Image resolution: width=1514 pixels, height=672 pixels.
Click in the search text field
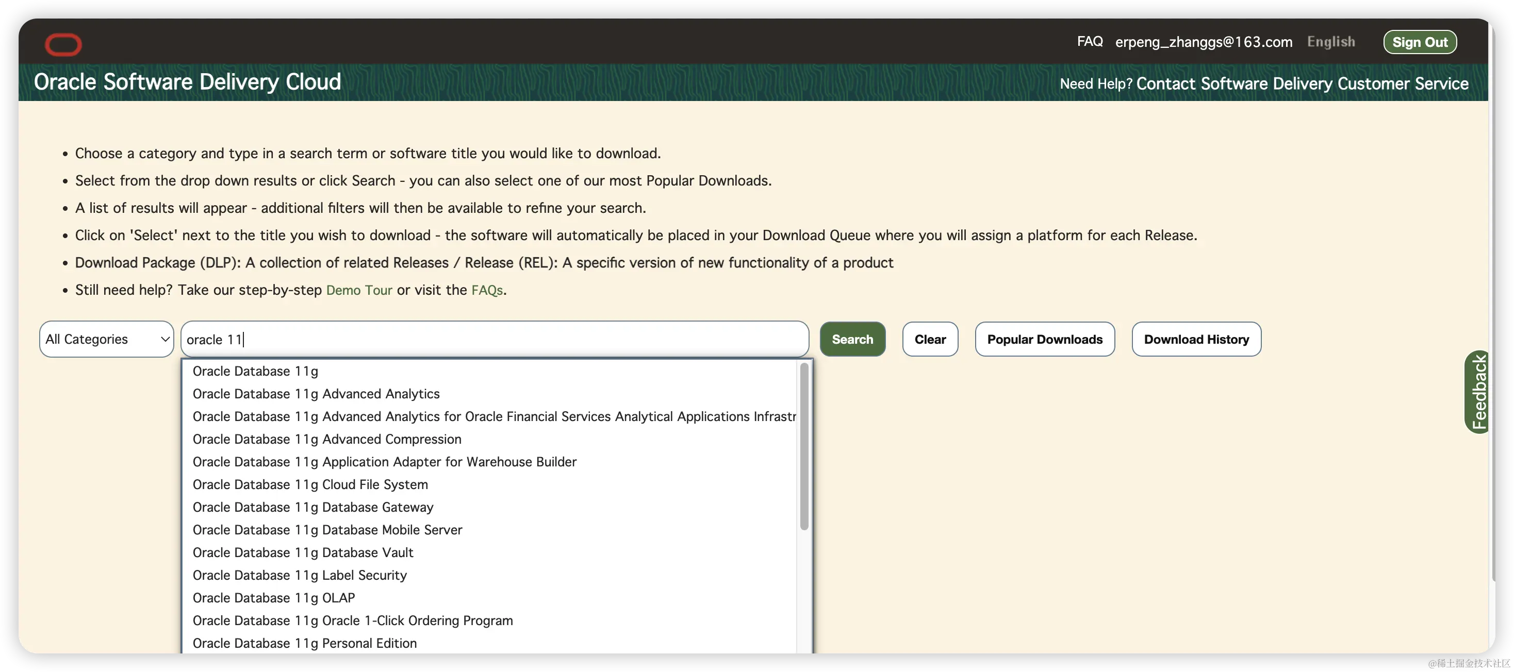pyautogui.click(x=493, y=339)
